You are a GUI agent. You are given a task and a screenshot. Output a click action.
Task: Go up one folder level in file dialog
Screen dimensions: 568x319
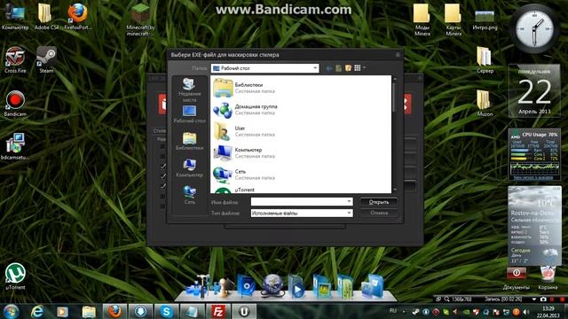coord(338,68)
